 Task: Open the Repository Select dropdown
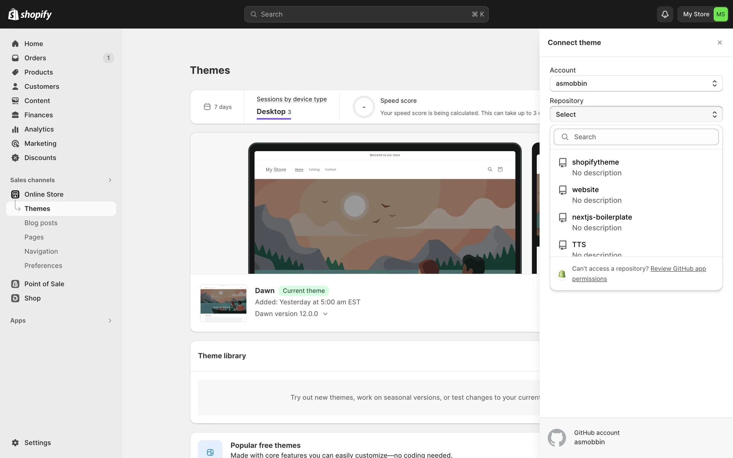click(x=636, y=114)
